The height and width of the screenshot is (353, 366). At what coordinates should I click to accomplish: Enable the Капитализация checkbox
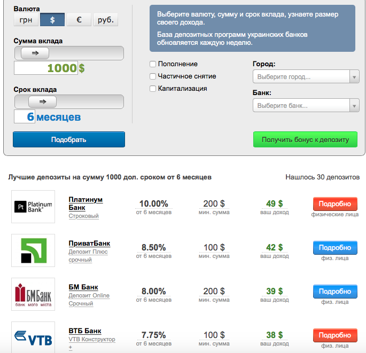point(153,89)
